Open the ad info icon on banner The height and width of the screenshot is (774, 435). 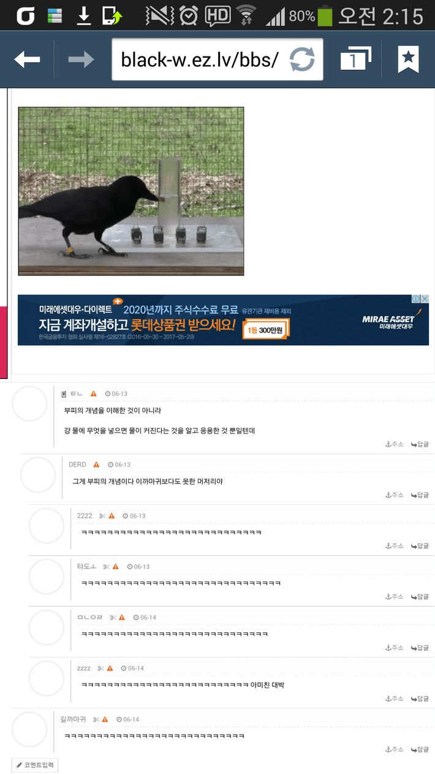pos(415,299)
